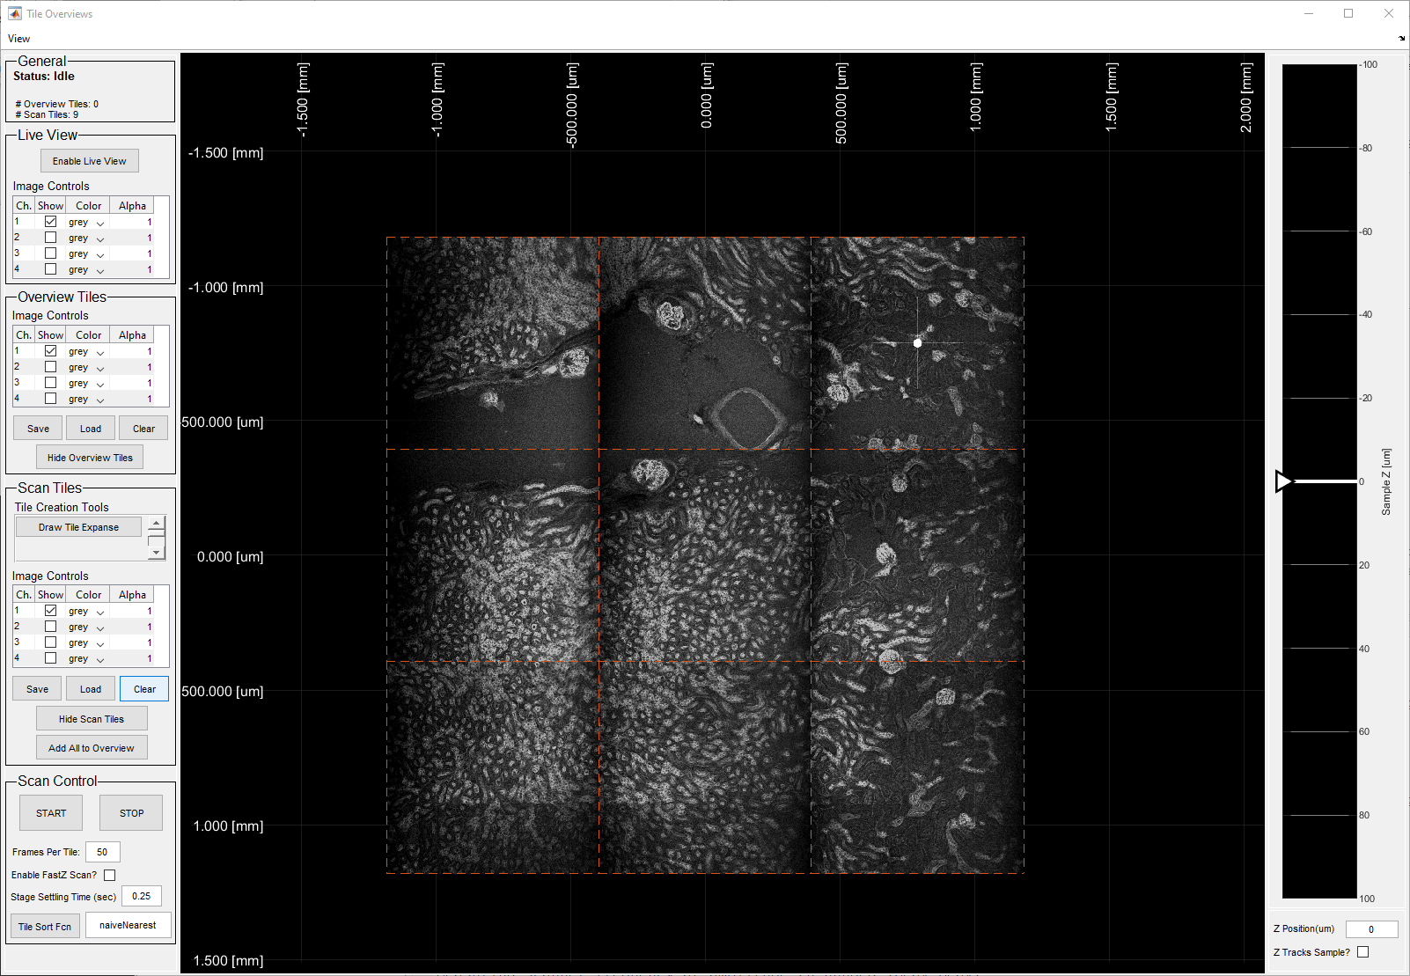Toggle Overview Tiles channel 2 Show checkbox
The width and height of the screenshot is (1410, 976).
[50, 367]
